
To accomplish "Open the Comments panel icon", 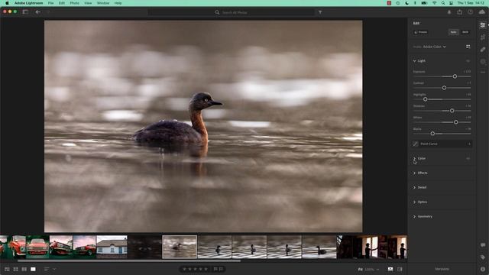I will tap(483, 245).
